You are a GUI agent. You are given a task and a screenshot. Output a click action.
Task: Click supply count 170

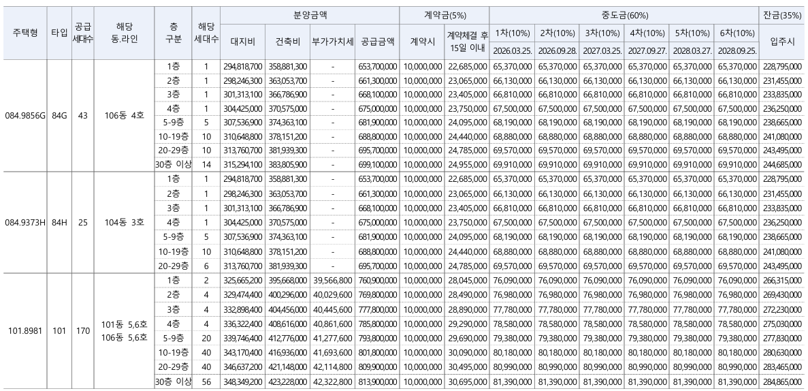(x=82, y=330)
